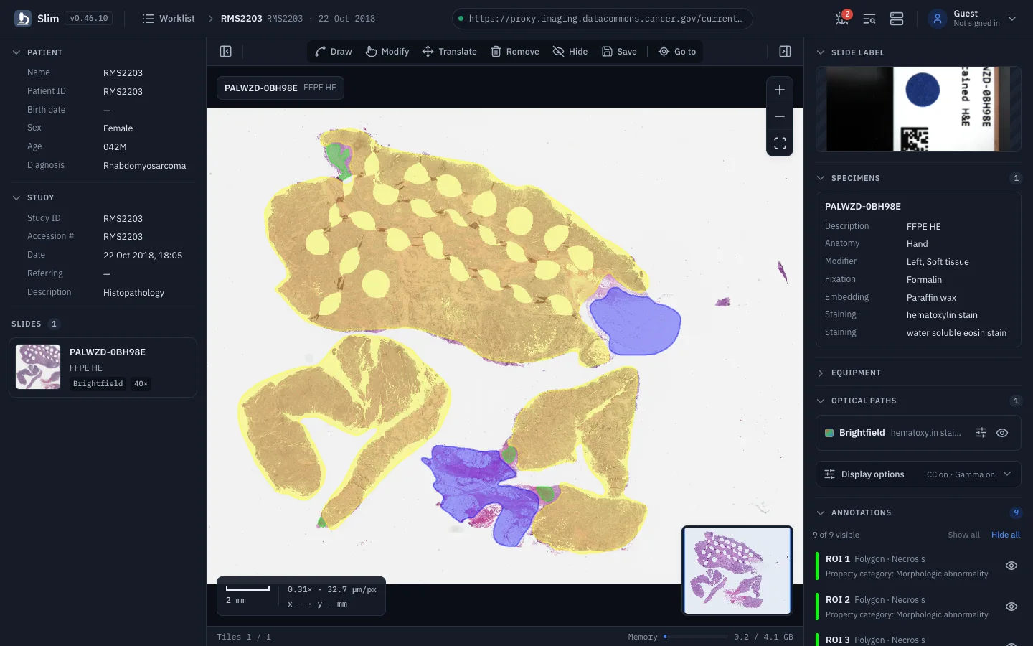
Task: Open the Display options dropdown
Action: [x=918, y=474]
